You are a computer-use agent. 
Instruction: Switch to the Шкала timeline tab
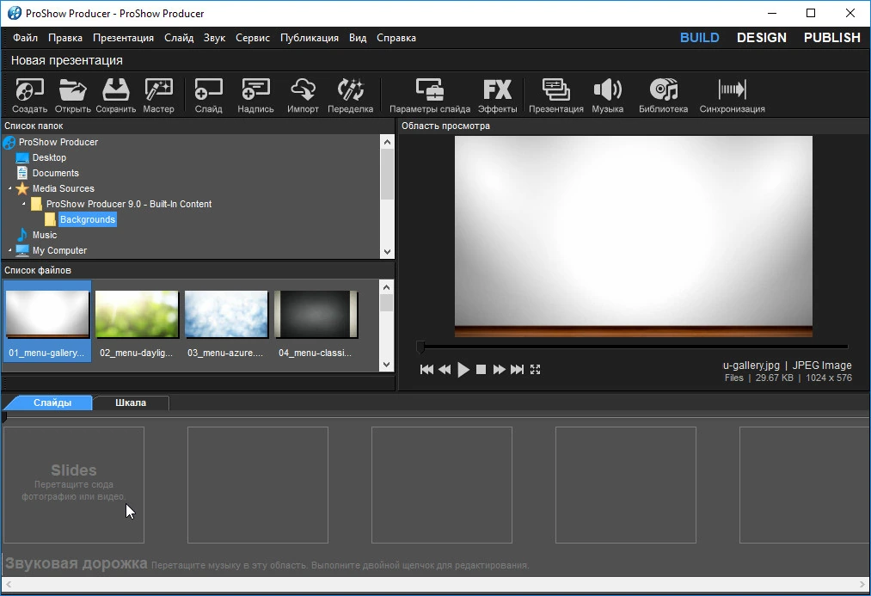pos(131,402)
